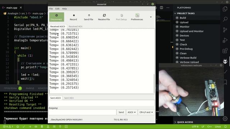Screen dimensions: 230x129
Task: Open Send File in moserial
Action: (x=88, y=17)
